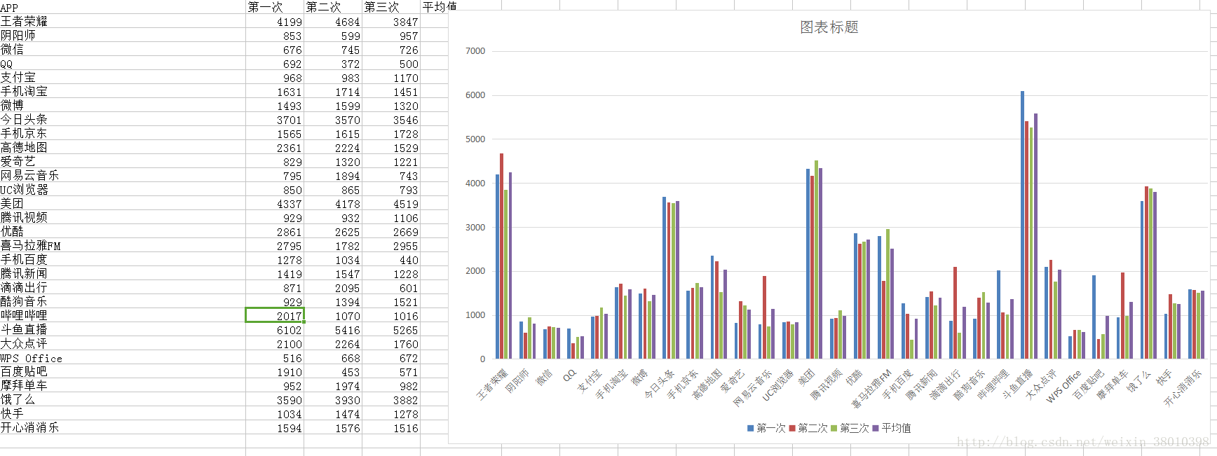Screen dimensions: 1217x456
Task: Select the 第三次 column header cell
Action: coord(391,7)
